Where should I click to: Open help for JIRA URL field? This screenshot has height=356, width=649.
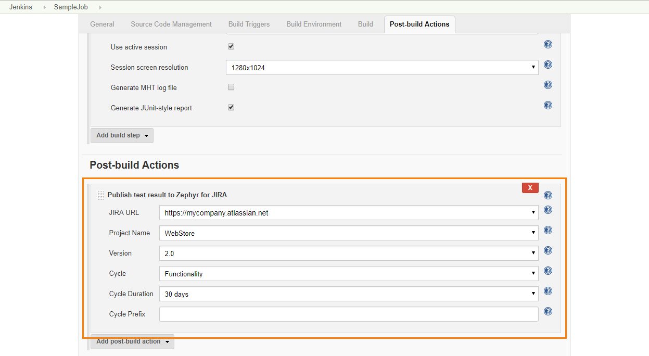548,210
